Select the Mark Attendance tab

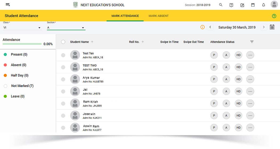point(125,16)
